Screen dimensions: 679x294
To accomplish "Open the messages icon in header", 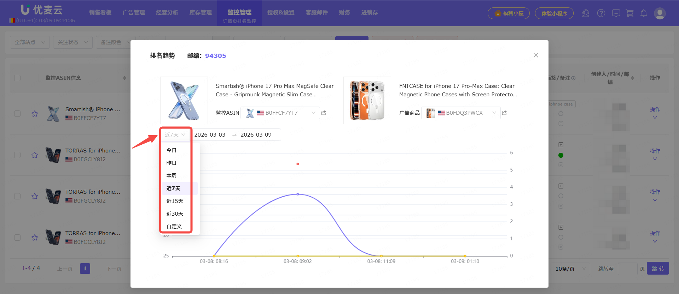I will point(616,13).
